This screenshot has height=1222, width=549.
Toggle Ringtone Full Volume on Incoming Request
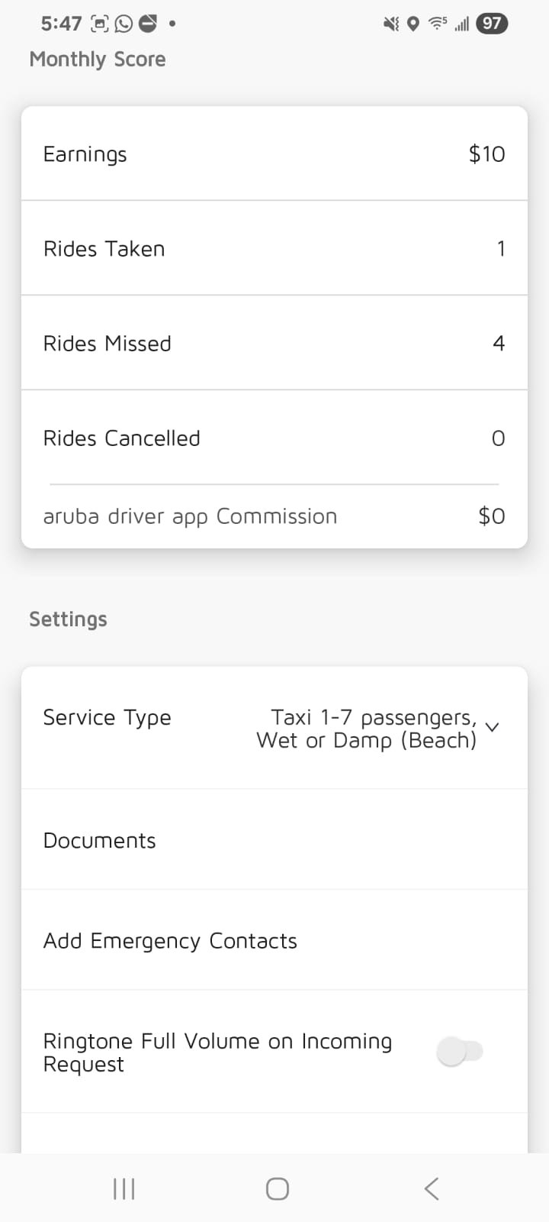click(x=460, y=1052)
